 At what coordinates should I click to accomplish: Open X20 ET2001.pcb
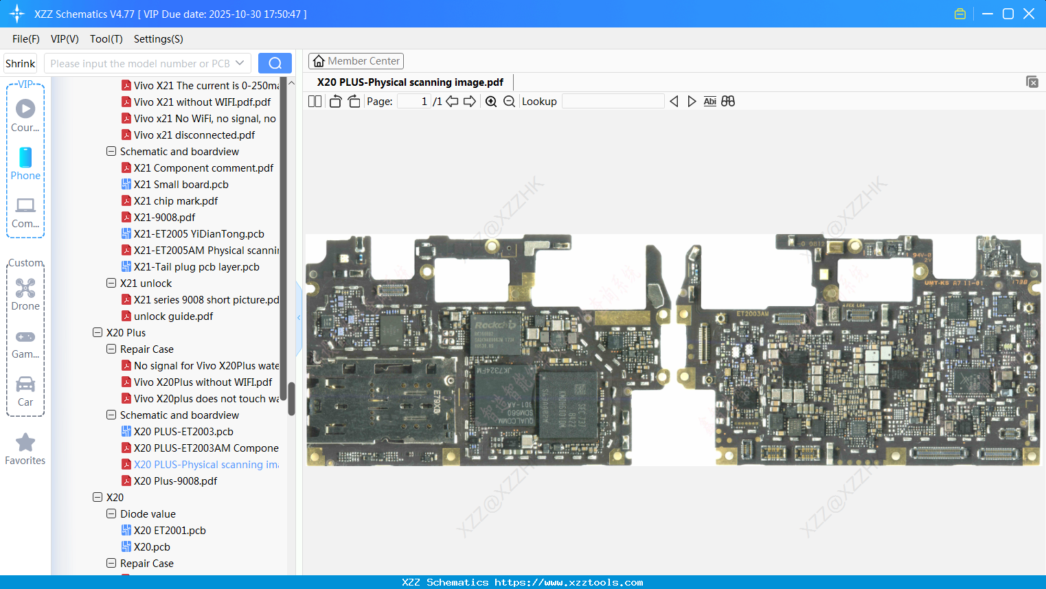tap(170, 530)
